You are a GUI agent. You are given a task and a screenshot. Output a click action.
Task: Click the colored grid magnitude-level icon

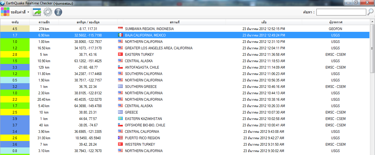click(x=5, y=12)
